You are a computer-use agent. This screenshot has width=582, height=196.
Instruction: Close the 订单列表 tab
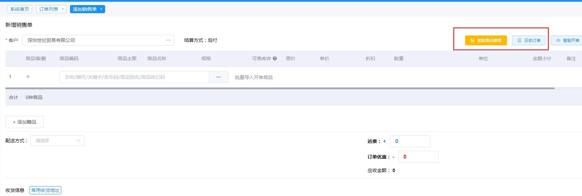pos(63,9)
